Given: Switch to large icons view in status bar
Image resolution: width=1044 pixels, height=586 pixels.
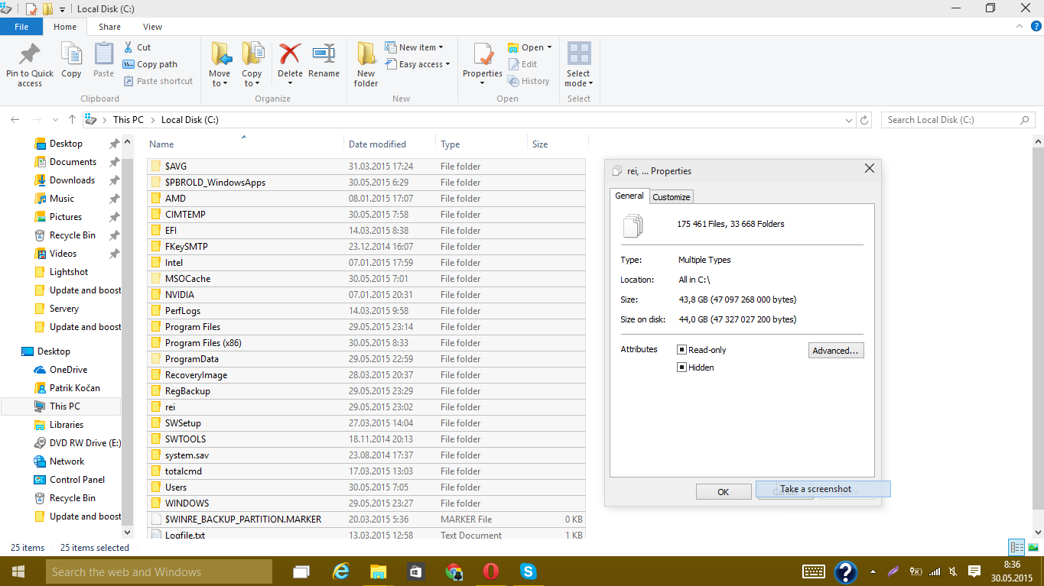Looking at the screenshot, I should click(x=1033, y=547).
